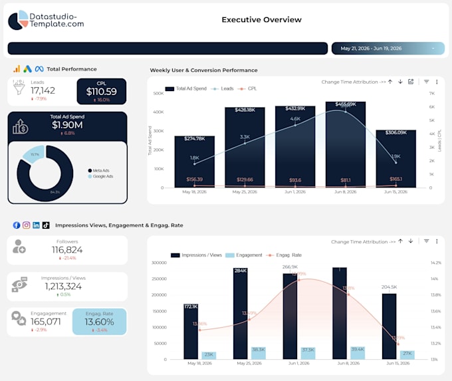Click the ad spend money icon
Image resolution: width=452 pixels, height=381 pixels.
coord(20,126)
